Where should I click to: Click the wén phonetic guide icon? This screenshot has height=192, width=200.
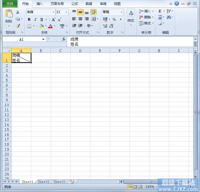pos(62,26)
